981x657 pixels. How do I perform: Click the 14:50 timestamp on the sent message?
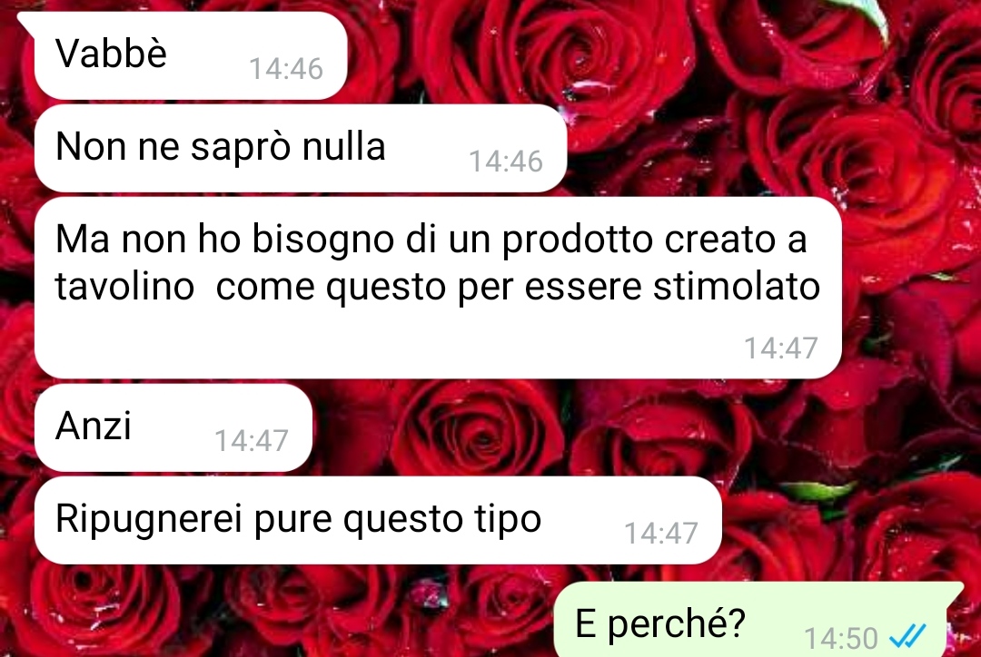point(841,638)
